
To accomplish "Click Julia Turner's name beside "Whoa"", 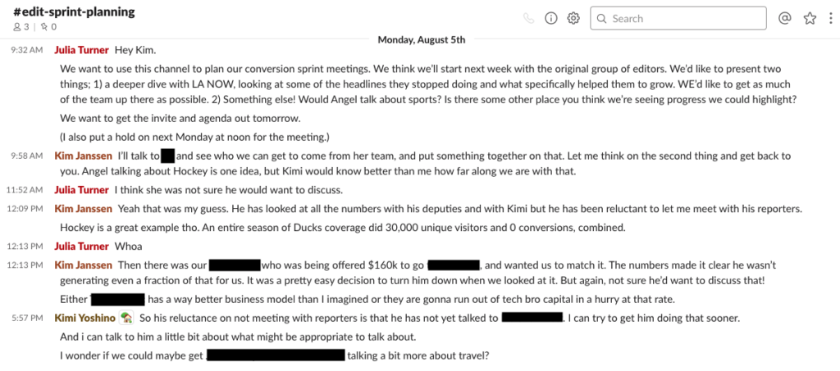I will pyautogui.click(x=81, y=246).
